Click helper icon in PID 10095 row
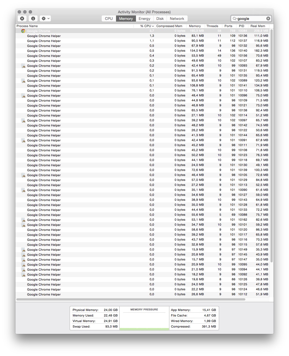Image resolution: width=289 pixels, height=356 pixels. tap(23, 265)
